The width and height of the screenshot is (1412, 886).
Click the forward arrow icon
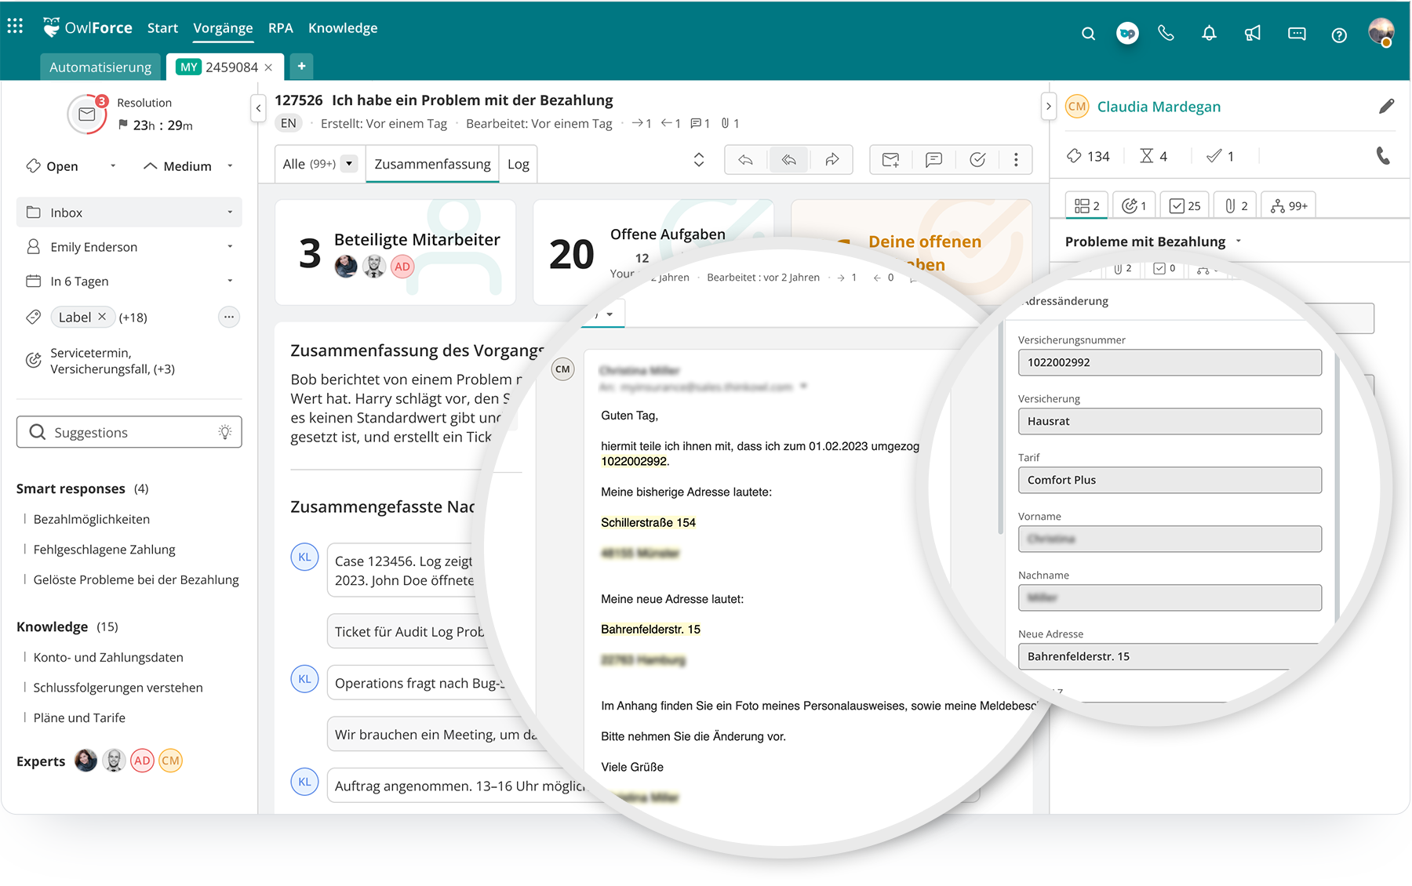click(x=832, y=160)
